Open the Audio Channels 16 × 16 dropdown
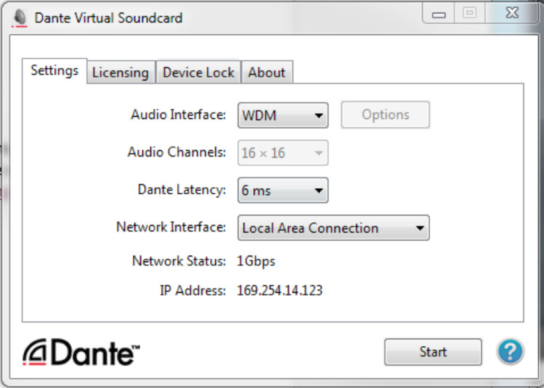Image resolution: width=544 pixels, height=388 pixels. [283, 153]
